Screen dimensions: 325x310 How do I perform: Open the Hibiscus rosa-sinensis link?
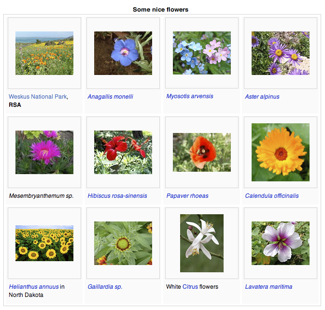tap(117, 196)
